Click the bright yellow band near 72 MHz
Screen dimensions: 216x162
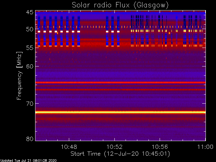[x=120, y=112]
